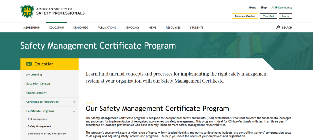
Task: Click the intro paragraph starting Learn fundamental concepts
Action: click(x=177, y=78)
